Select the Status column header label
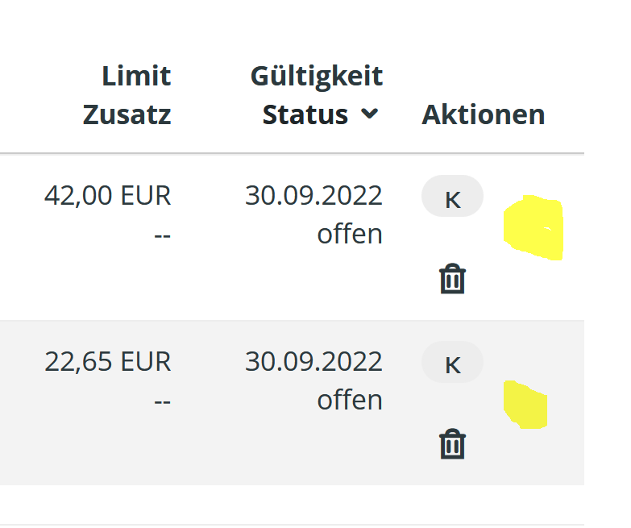Screen dimensions: 631x528 point(305,114)
